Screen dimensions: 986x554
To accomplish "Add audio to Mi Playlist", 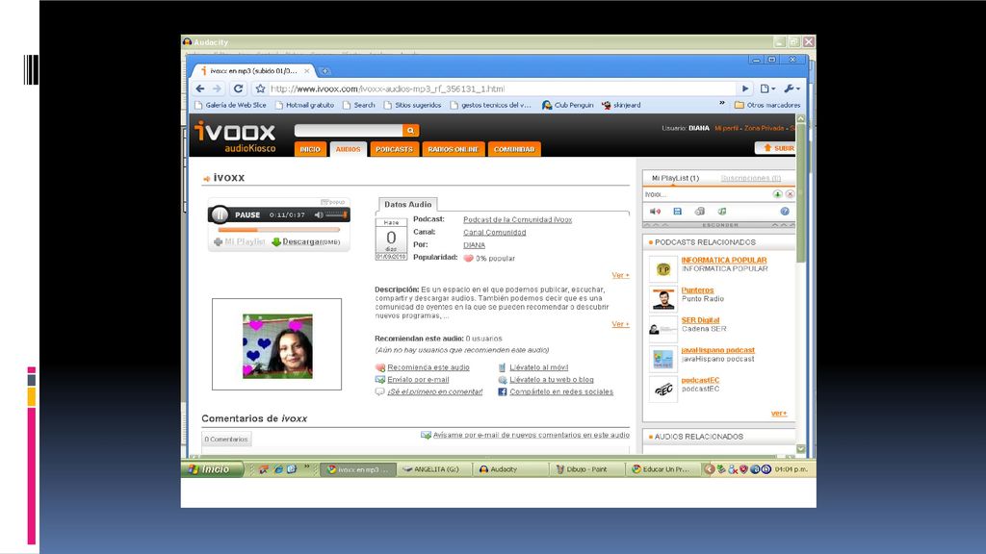I will pyautogui.click(x=240, y=241).
